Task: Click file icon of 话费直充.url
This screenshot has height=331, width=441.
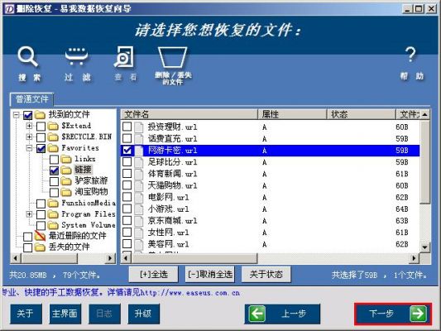Action: click(x=139, y=139)
